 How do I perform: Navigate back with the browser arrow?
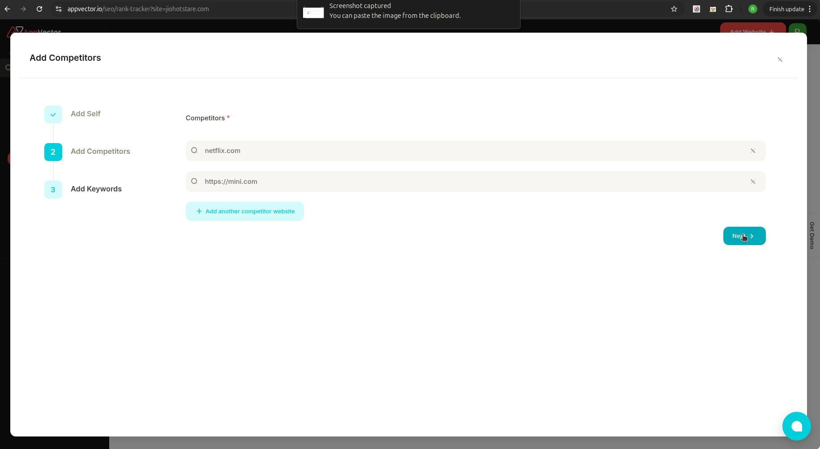tap(7, 9)
